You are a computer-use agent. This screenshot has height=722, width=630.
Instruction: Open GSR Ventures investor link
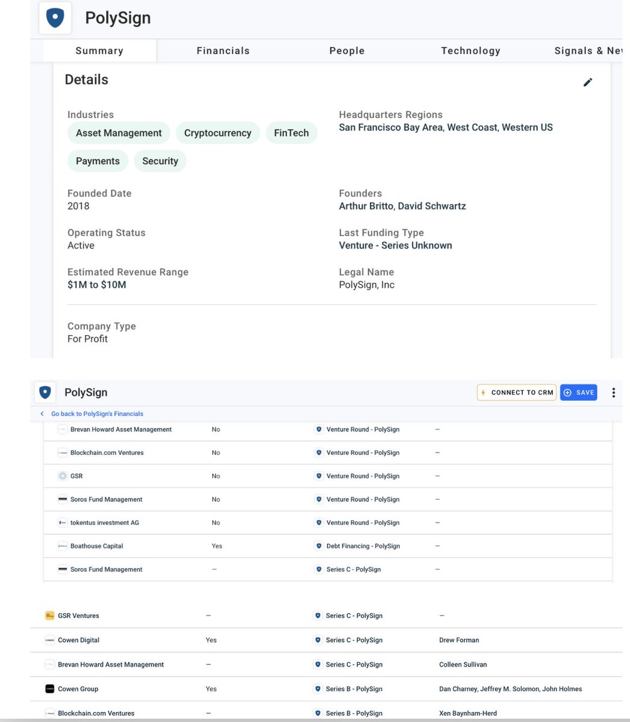(78, 616)
